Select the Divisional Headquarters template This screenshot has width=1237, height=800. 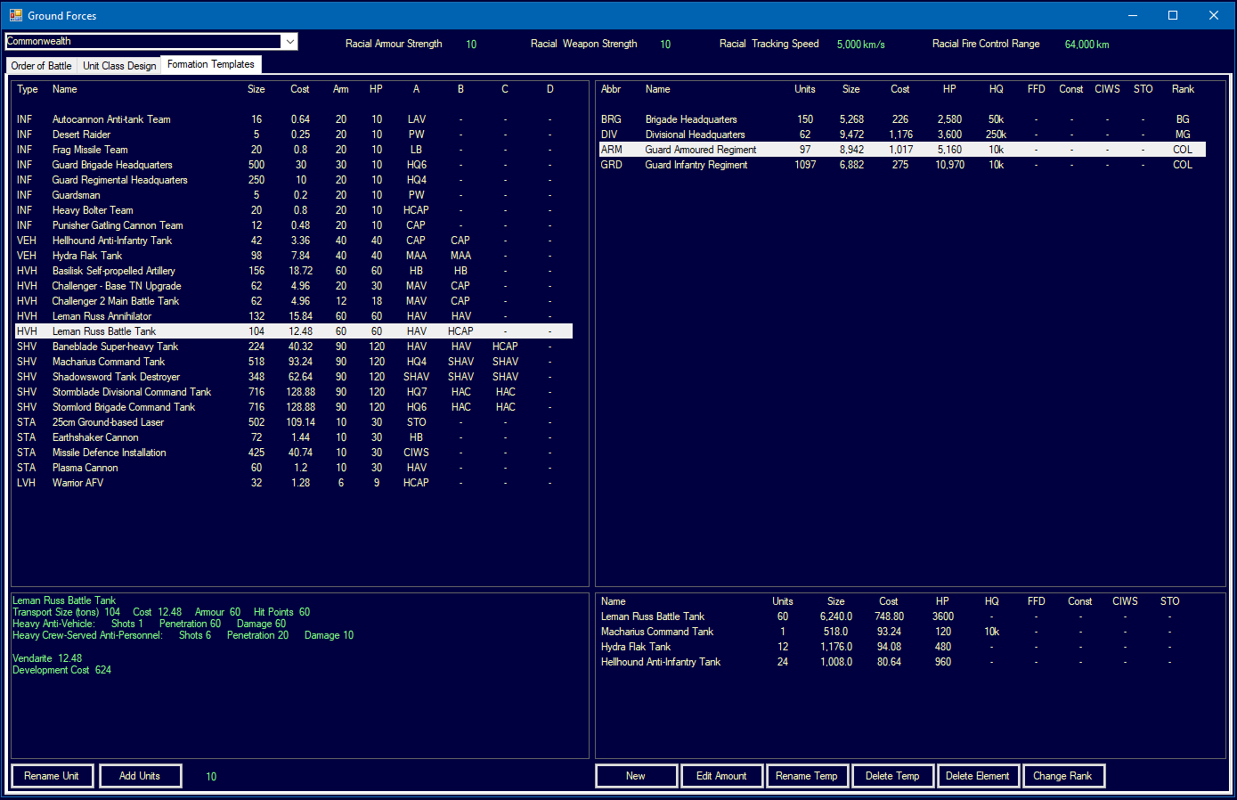pos(902,135)
